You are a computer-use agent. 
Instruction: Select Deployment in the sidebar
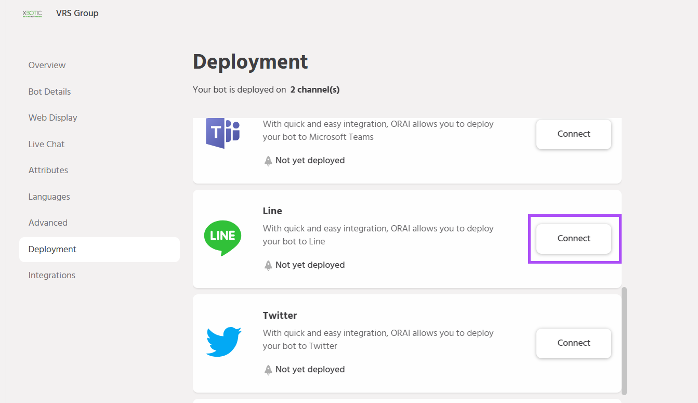[52, 249]
